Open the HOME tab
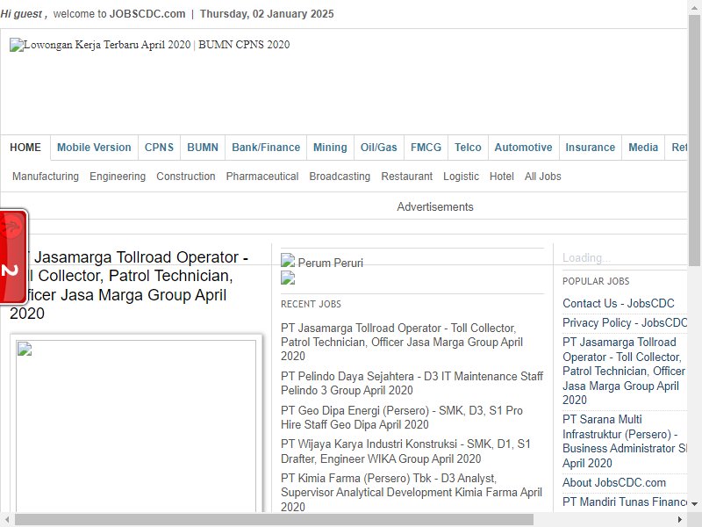The height and width of the screenshot is (527, 702). coord(25,148)
